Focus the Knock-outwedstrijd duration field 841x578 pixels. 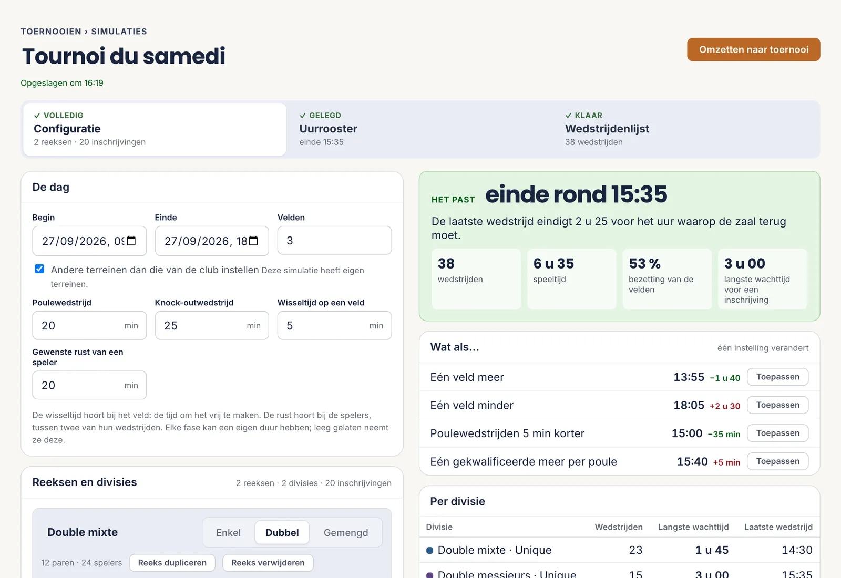tap(212, 325)
